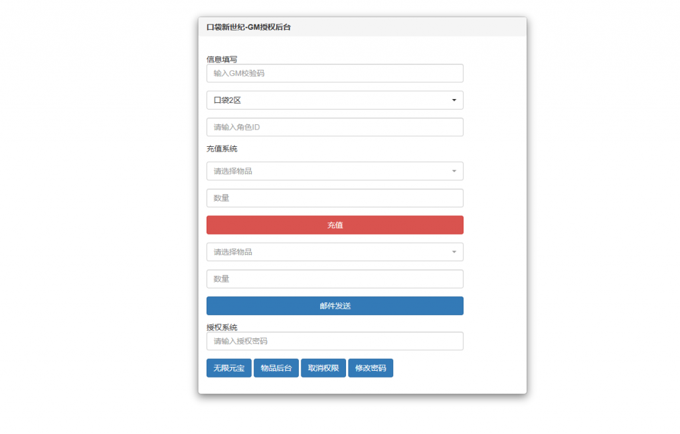Click the 请输入授权密码 input field
Image resolution: width=680 pixels, height=434 pixels.
coord(334,341)
